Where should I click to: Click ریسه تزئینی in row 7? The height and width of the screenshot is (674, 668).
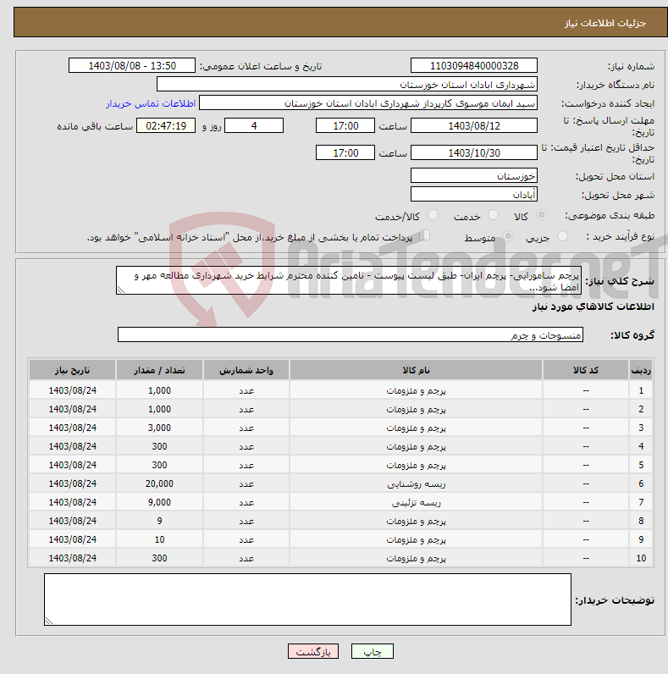tap(416, 502)
